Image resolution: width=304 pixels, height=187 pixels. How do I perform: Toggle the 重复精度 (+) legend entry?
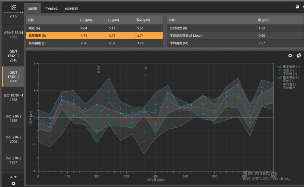[289, 66]
